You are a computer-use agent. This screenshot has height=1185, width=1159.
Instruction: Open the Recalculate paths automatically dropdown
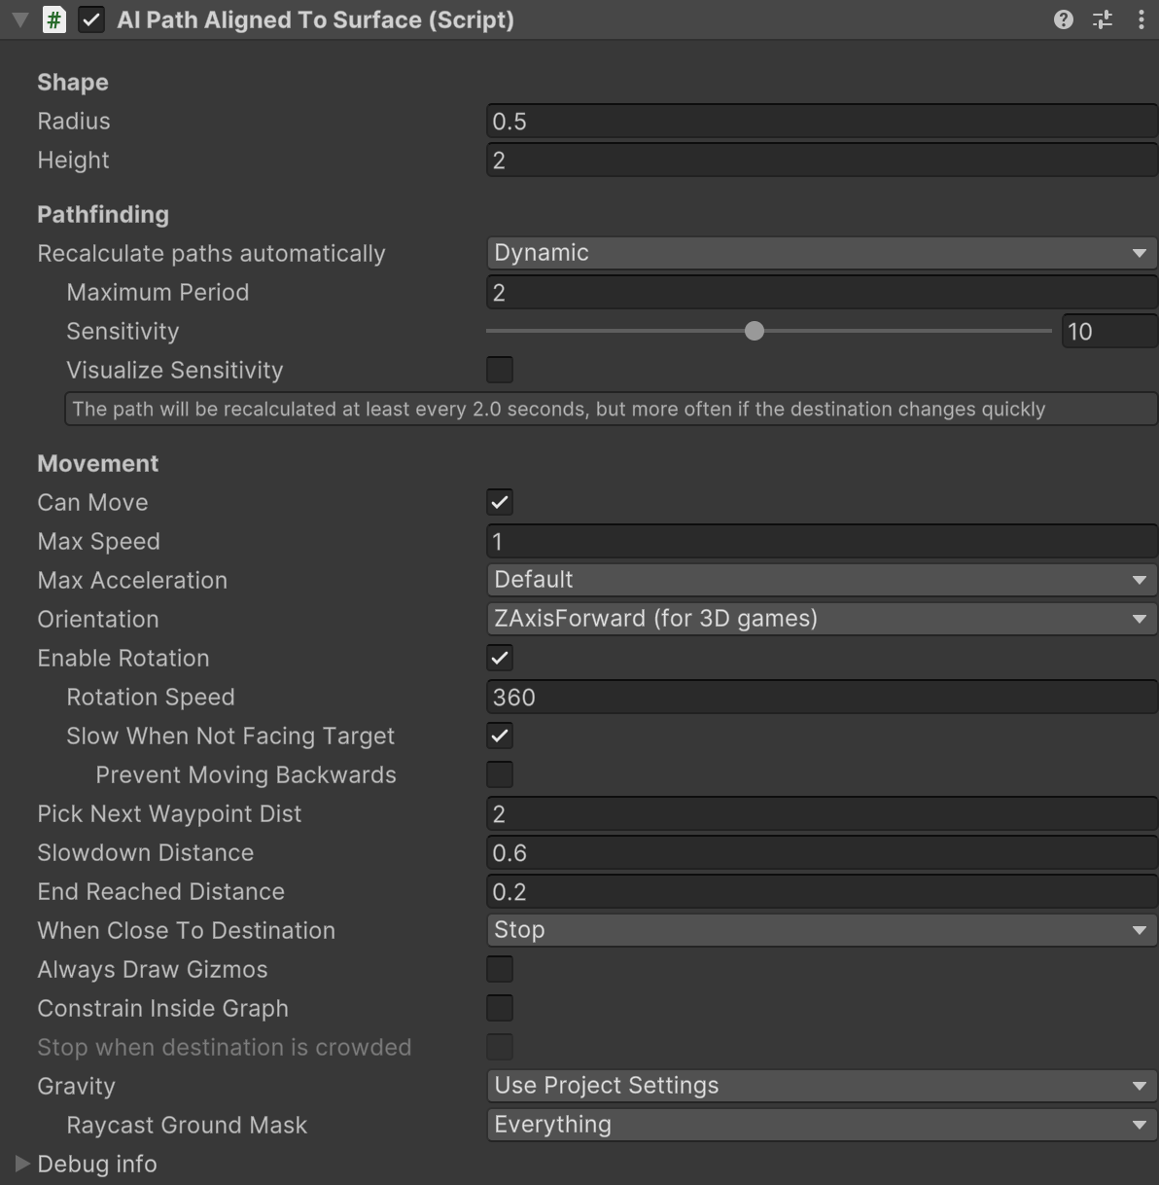(x=821, y=252)
